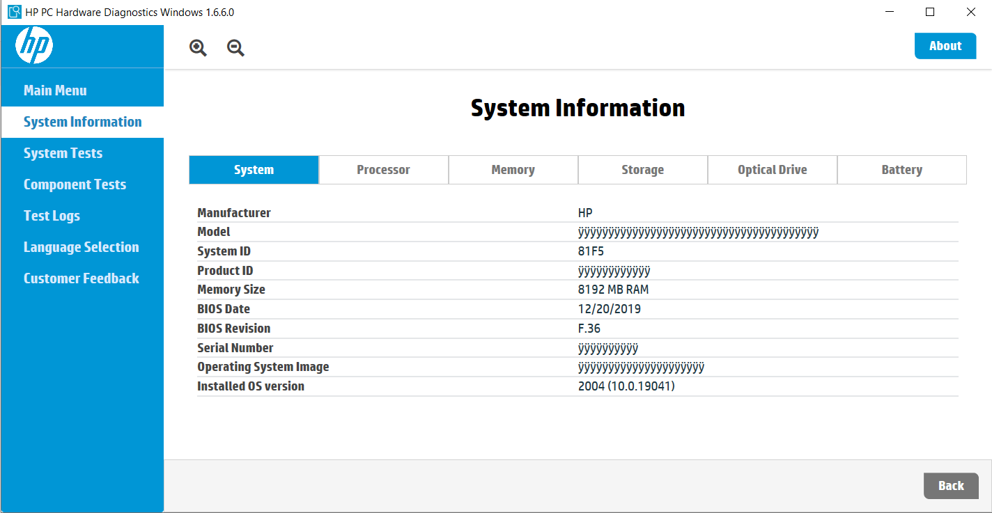This screenshot has height=513, width=992.
Task: Click the HP logo in sidebar
Action: tap(34, 46)
